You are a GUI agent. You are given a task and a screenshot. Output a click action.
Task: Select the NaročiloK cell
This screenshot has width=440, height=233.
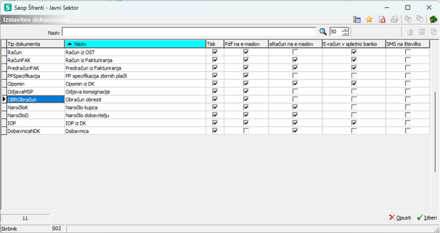coord(36,107)
